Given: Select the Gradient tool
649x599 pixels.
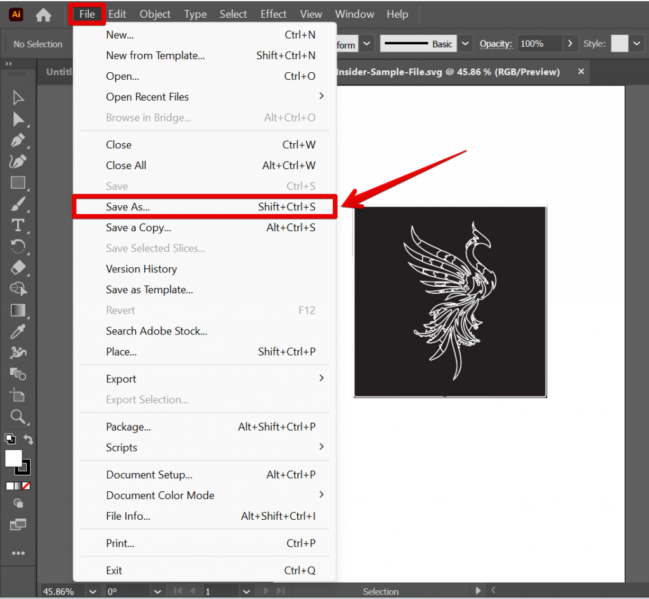Looking at the screenshot, I should (x=18, y=310).
